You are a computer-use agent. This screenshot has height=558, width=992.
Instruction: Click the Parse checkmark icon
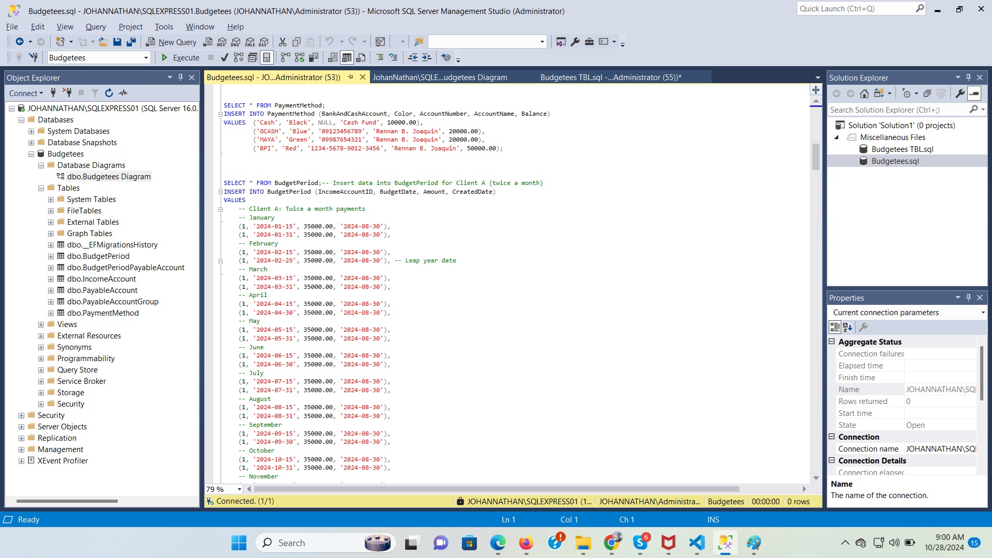click(x=224, y=57)
